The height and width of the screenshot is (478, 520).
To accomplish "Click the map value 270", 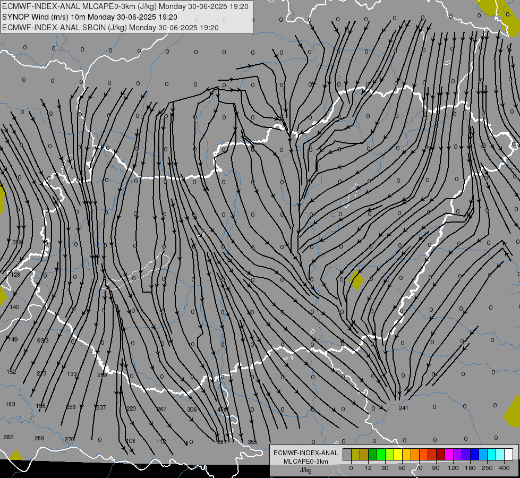I will (70, 439).
